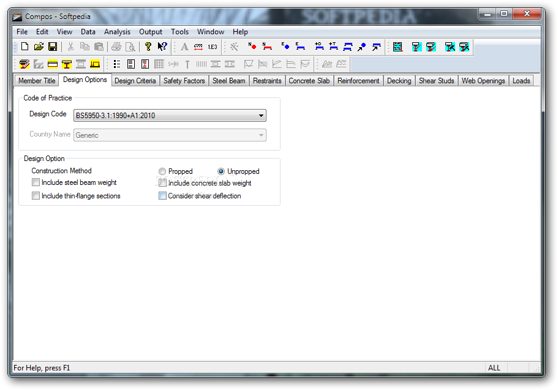The image size is (558, 390).
Task: Click the New file toolbar icon
Action: pyautogui.click(x=25, y=47)
